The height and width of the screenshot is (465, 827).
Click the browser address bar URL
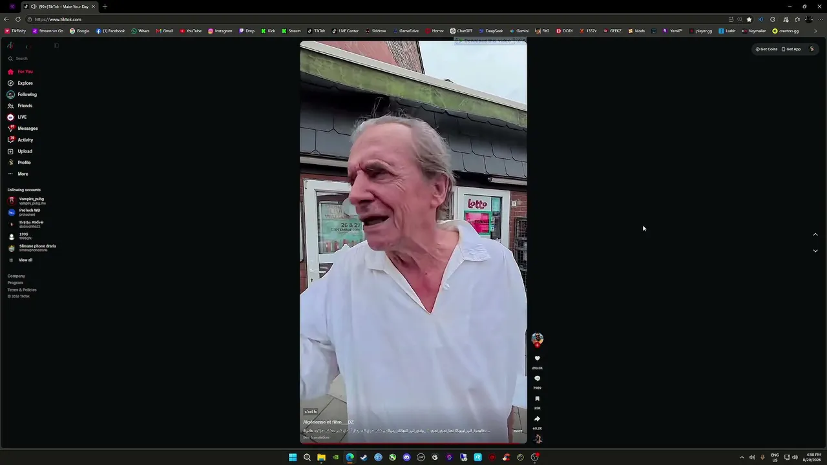58,19
